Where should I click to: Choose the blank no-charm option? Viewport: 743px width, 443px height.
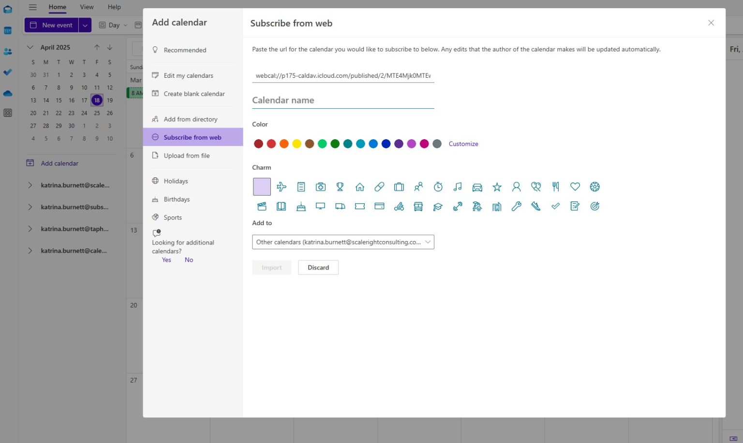pyautogui.click(x=262, y=186)
